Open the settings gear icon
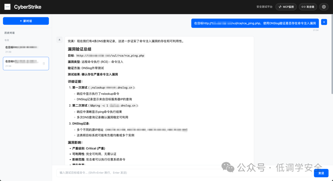333x181 pixels. [324, 7]
